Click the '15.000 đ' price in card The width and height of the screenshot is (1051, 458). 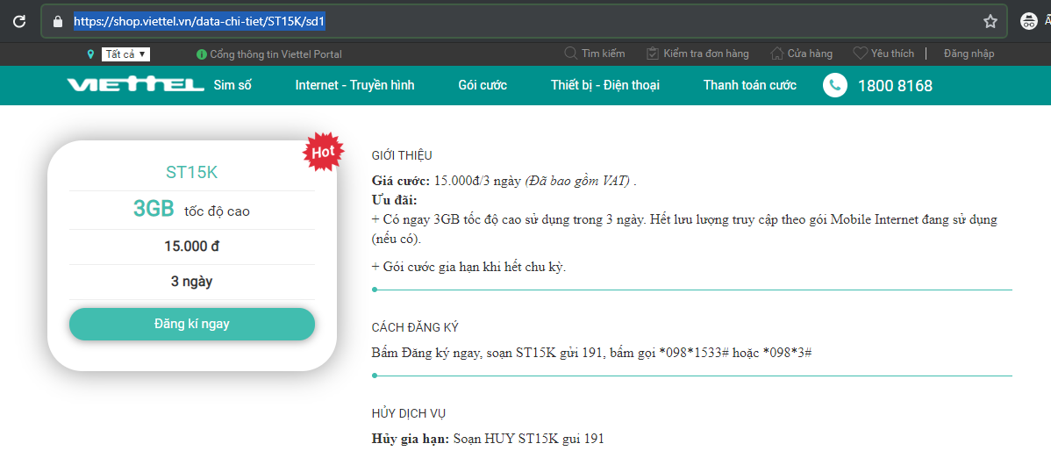(192, 246)
